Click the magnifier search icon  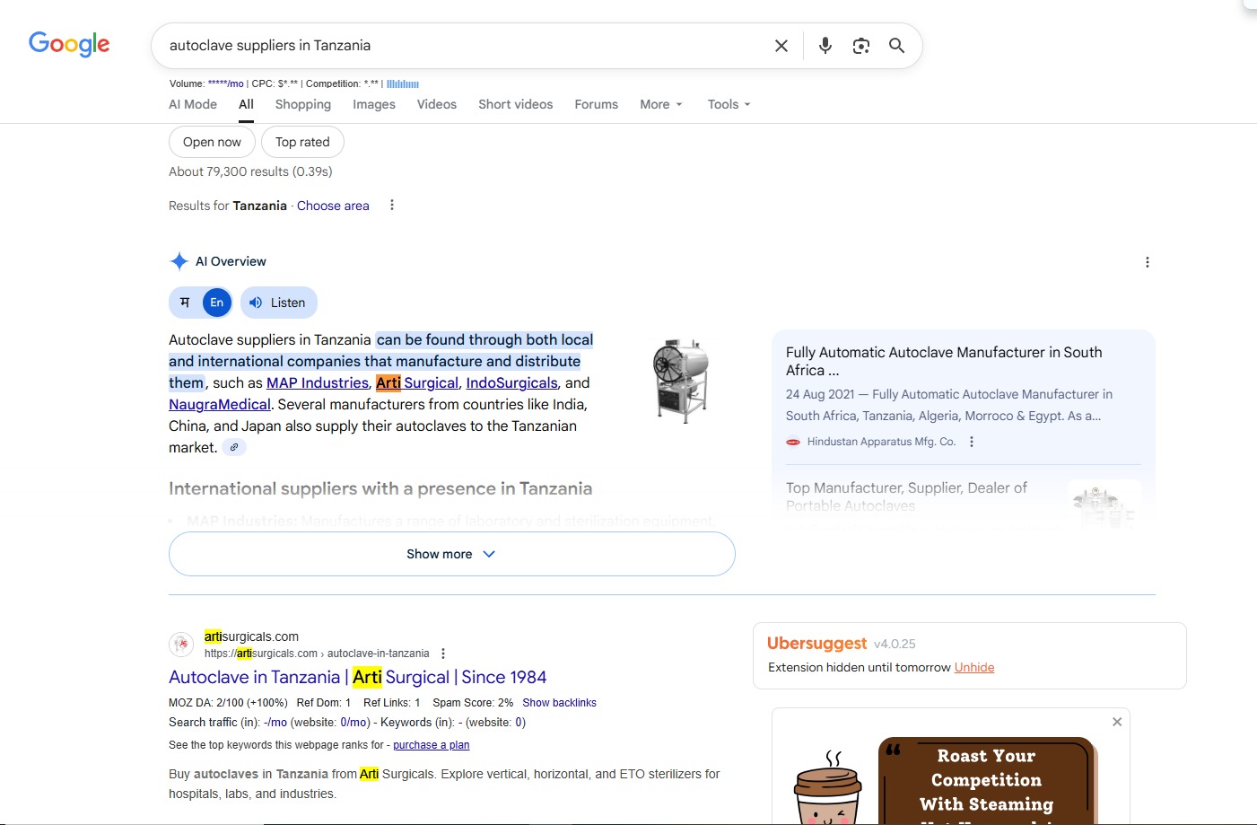point(896,46)
